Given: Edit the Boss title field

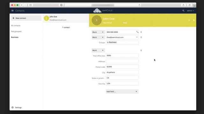Looking at the screenshot, I should pos(125,23).
